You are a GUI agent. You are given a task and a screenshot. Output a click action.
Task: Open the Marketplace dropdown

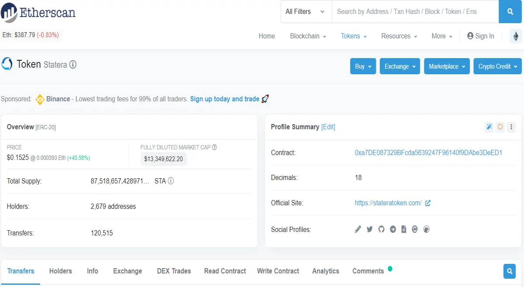tap(447, 66)
